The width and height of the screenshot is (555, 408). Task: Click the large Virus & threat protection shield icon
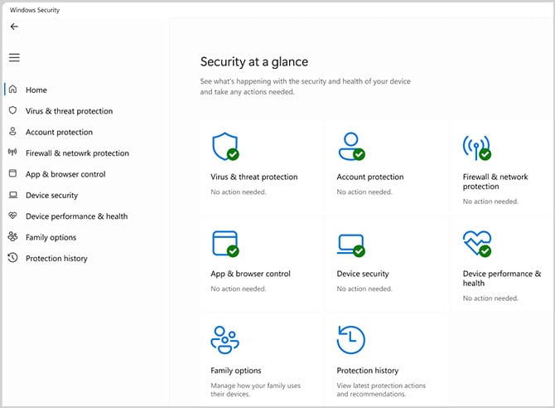(225, 147)
